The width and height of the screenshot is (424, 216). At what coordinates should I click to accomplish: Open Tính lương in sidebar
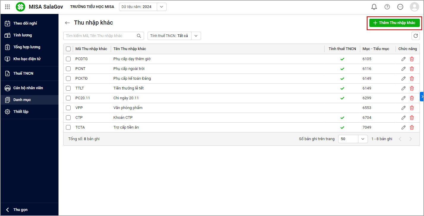click(x=29, y=35)
